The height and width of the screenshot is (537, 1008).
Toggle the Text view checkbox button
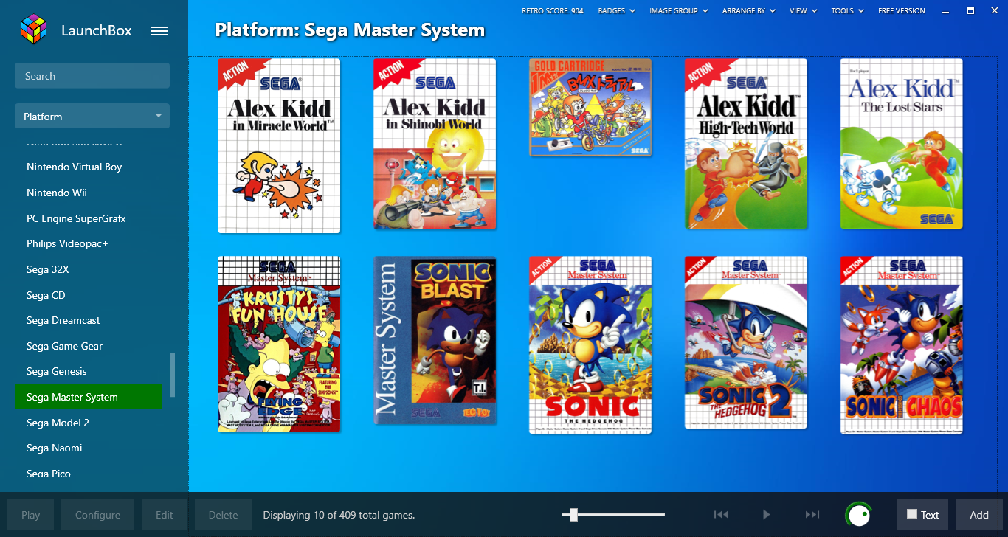coord(922,515)
